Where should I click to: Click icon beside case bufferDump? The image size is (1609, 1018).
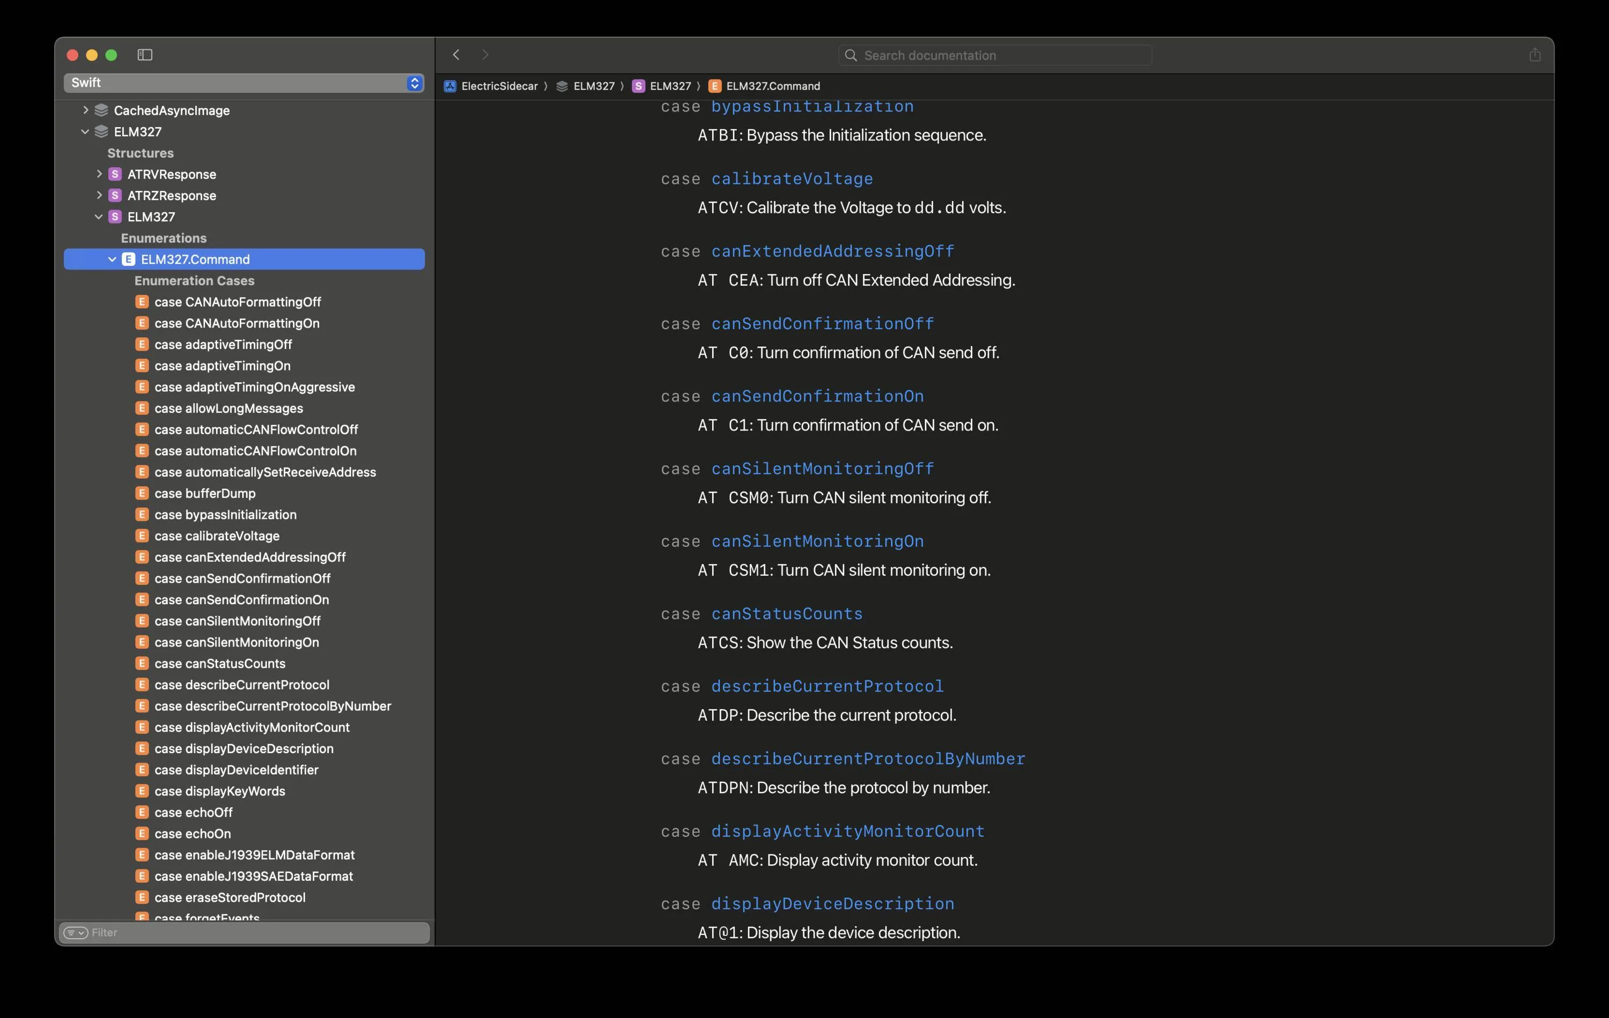click(x=142, y=493)
